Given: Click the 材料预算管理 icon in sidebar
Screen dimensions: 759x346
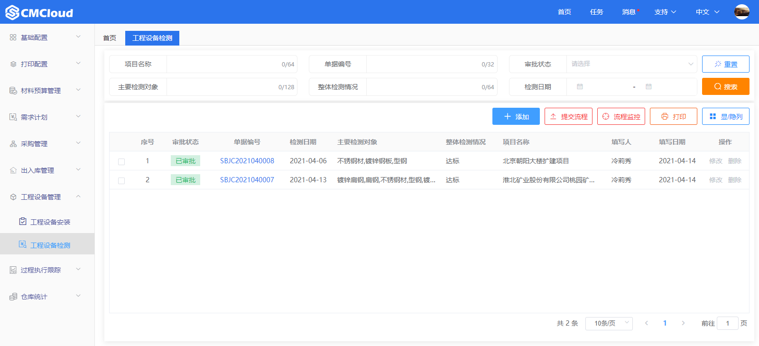Looking at the screenshot, I should pyautogui.click(x=13, y=90).
